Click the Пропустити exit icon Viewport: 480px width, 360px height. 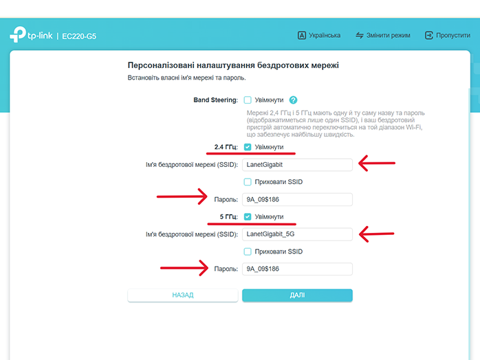429,36
